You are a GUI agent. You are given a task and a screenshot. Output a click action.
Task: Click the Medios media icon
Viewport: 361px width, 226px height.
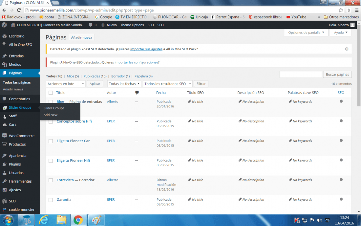pyautogui.click(x=5, y=64)
